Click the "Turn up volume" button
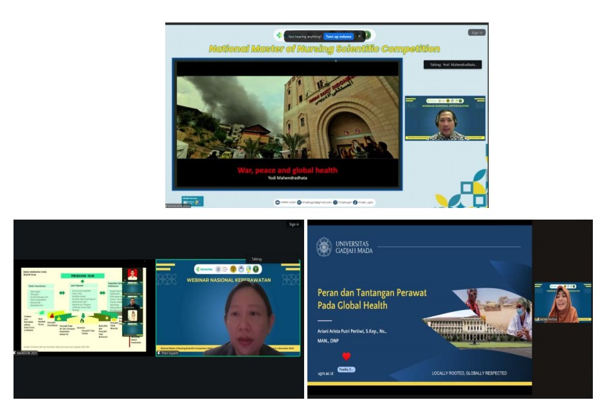Screen dimensions: 598x400 click(338, 37)
